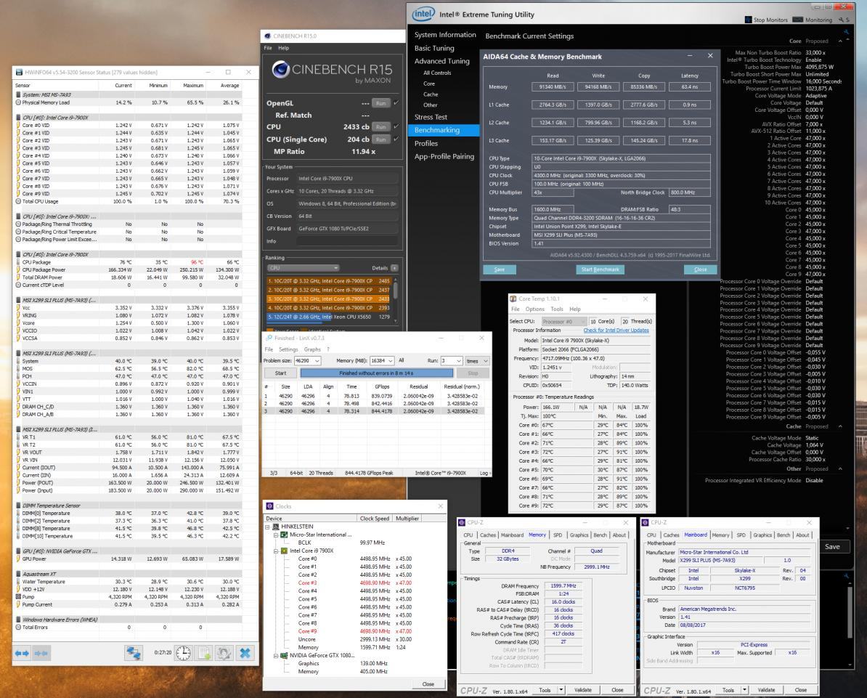This screenshot has width=867, height=698.
Task: Click the CPU Package temperature sensor icon
Action: coord(18,262)
